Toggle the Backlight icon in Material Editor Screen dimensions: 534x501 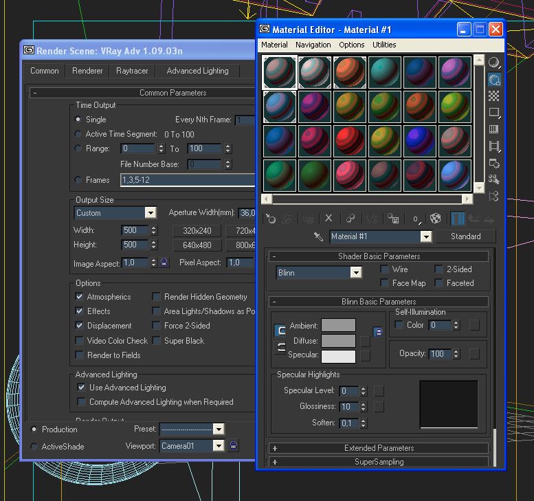(494, 79)
